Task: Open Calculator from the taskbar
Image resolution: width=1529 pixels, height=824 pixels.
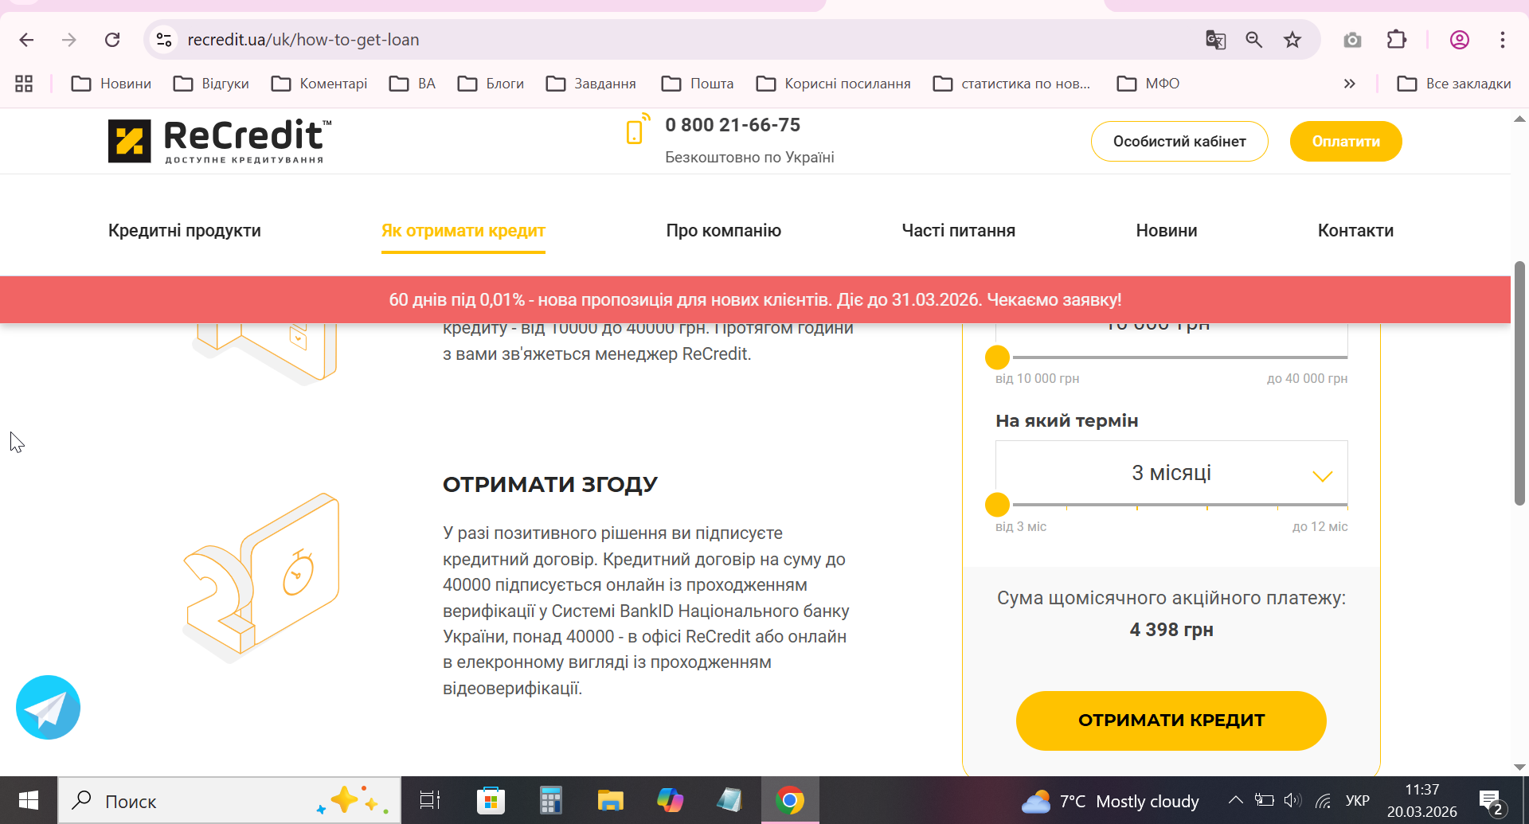Action: (550, 800)
